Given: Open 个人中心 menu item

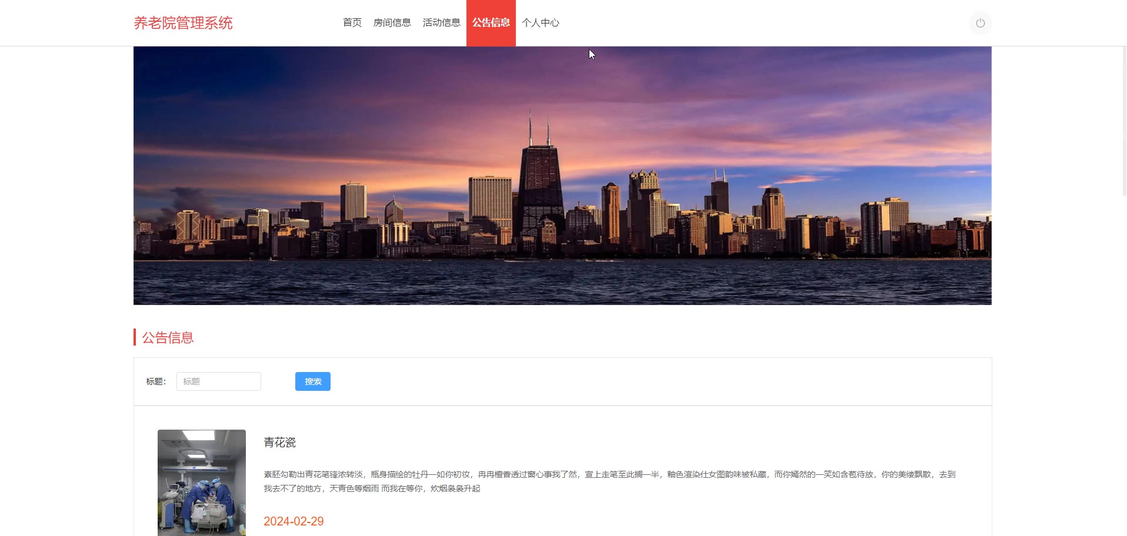Looking at the screenshot, I should [x=540, y=22].
